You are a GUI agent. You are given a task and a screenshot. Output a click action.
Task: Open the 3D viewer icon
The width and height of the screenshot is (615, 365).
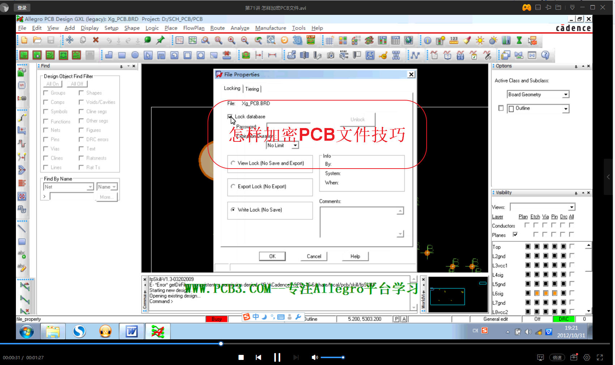(297, 40)
